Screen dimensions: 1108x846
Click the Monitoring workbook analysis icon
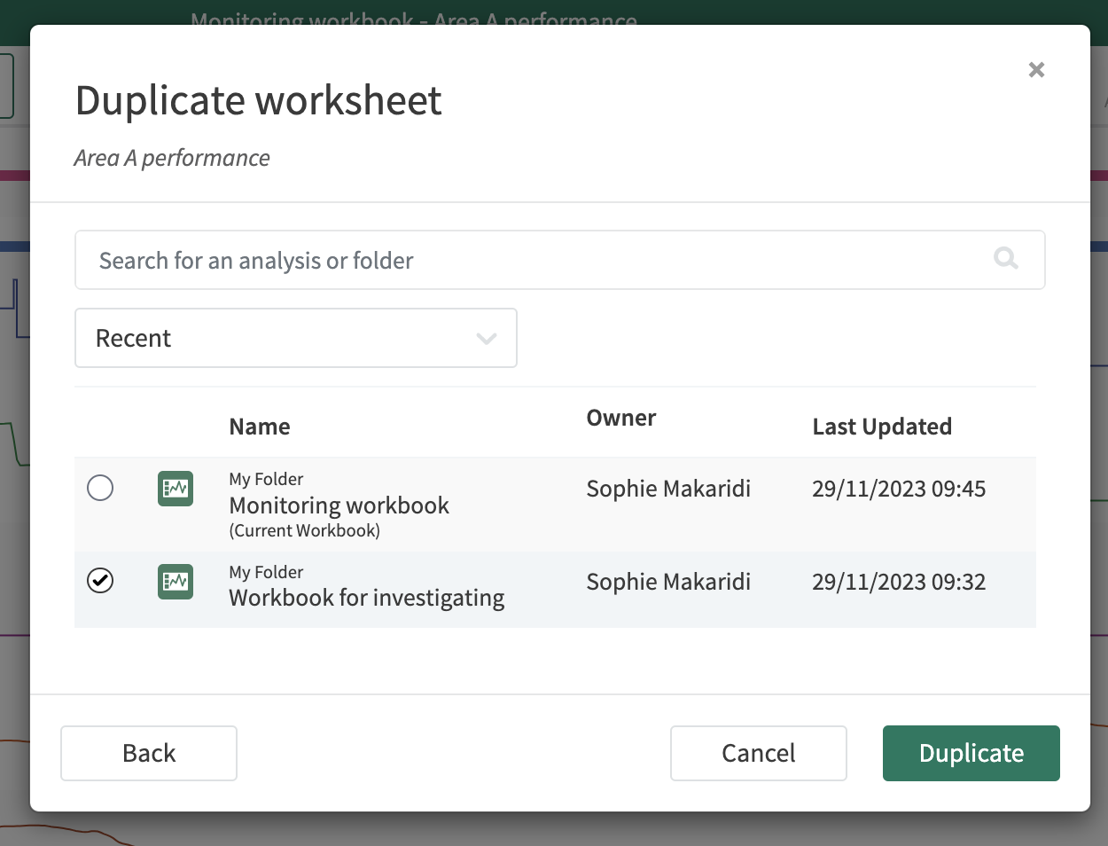(x=176, y=489)
